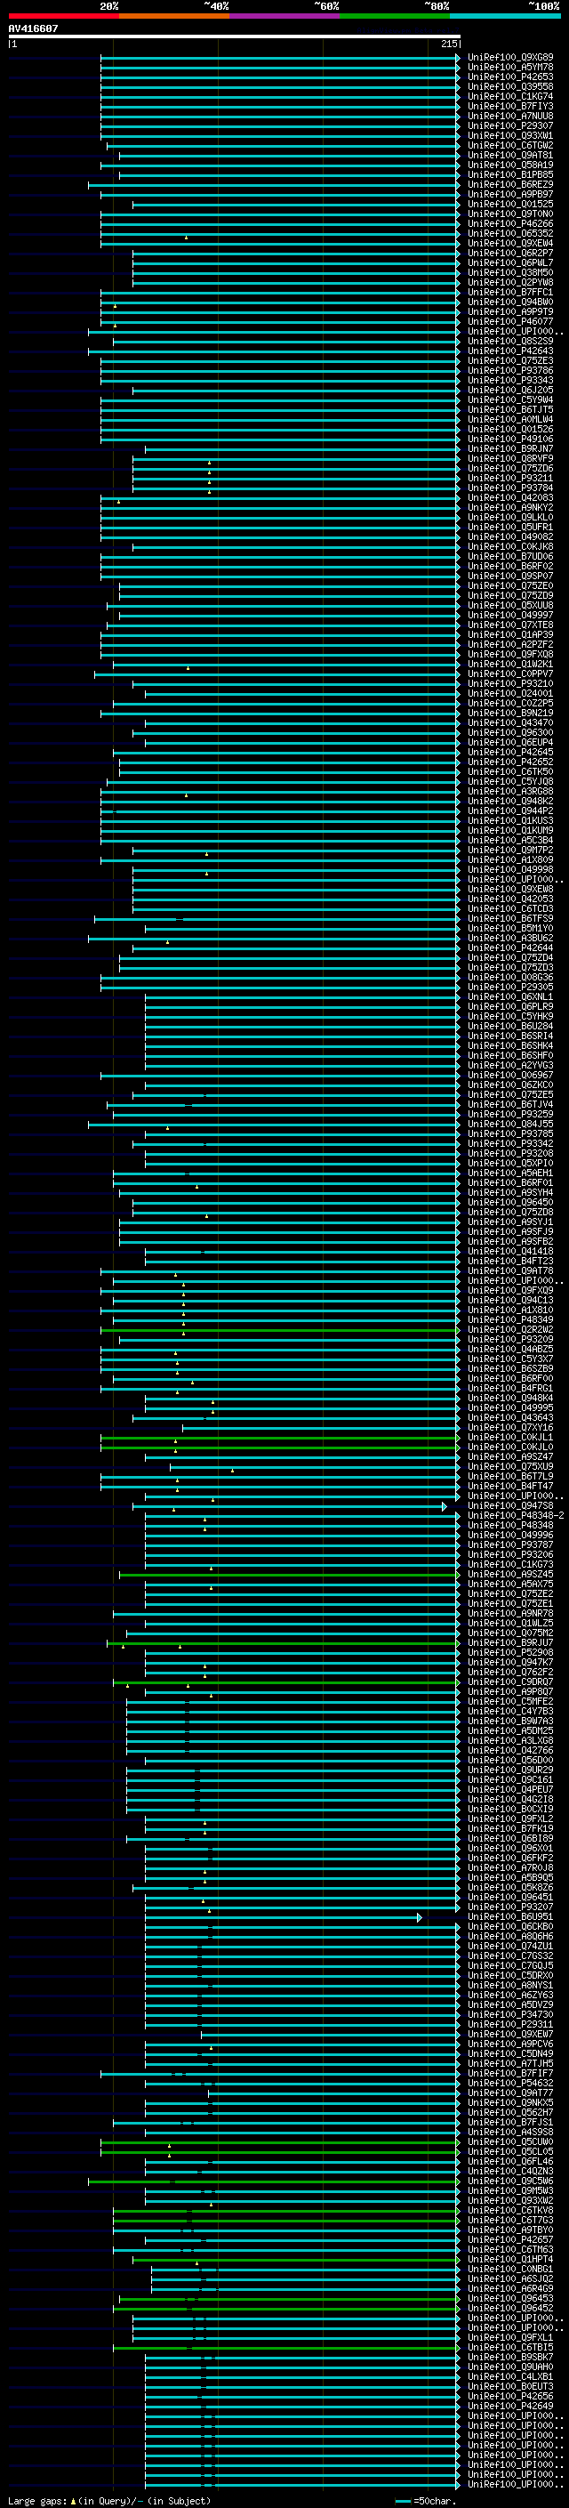Select the UniRef100_Q43643 label
The height and width of the screenshot is (2508, 569).
tap(510, 1417)
